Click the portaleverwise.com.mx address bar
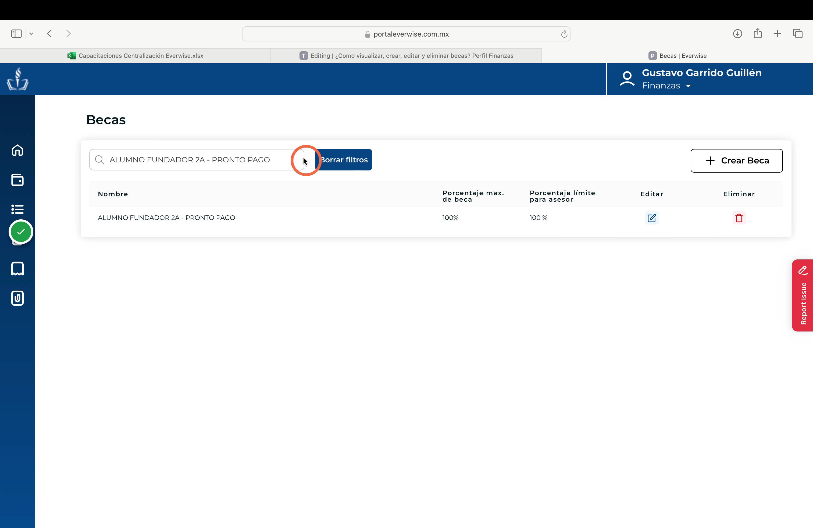The height and width of the screenshot is (528, 813). click(x=406, y=34)
